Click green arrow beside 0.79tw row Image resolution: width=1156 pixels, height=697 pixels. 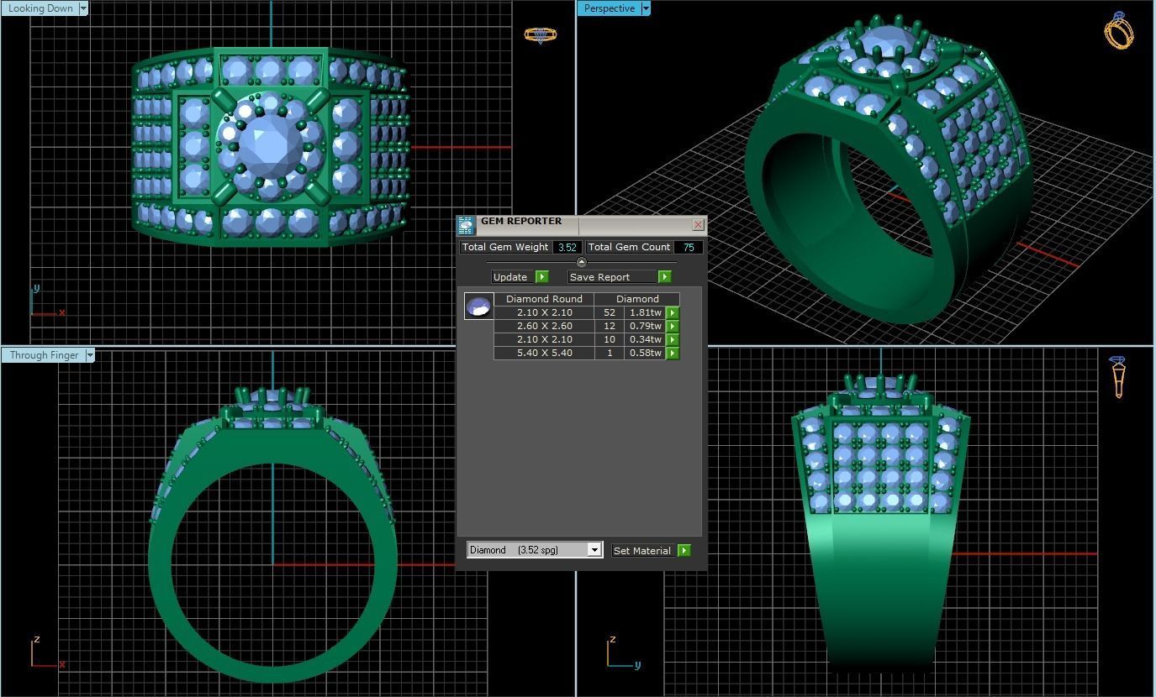[673, 327]
